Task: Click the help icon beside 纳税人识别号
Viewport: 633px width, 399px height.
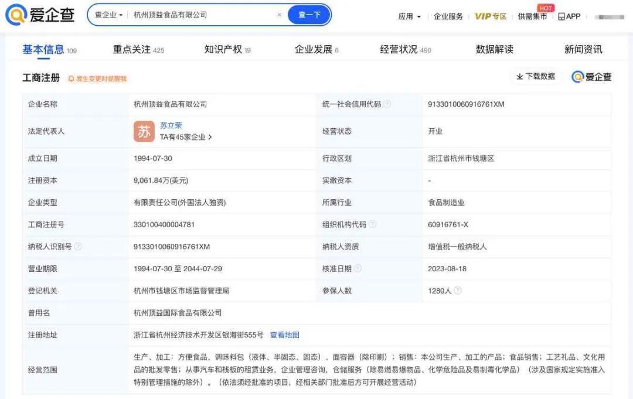Action: pyautogui.click(x=78, y=246)
